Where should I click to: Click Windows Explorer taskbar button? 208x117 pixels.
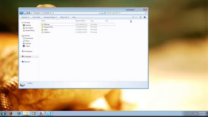click(26, 113)
